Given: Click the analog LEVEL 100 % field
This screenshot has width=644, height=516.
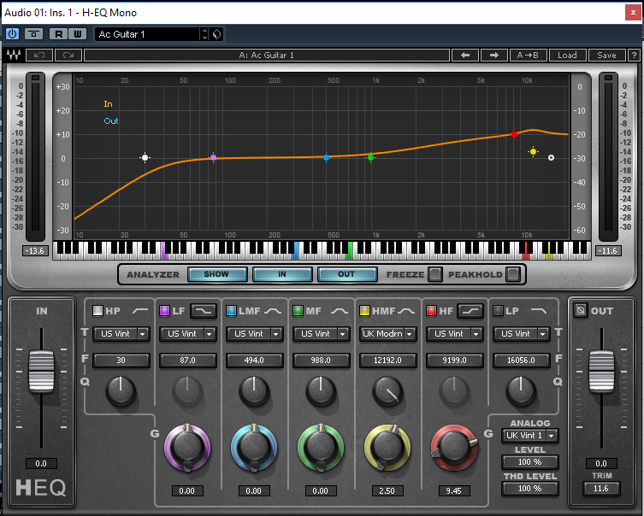Looking at the screenshot, I should 529,462.
